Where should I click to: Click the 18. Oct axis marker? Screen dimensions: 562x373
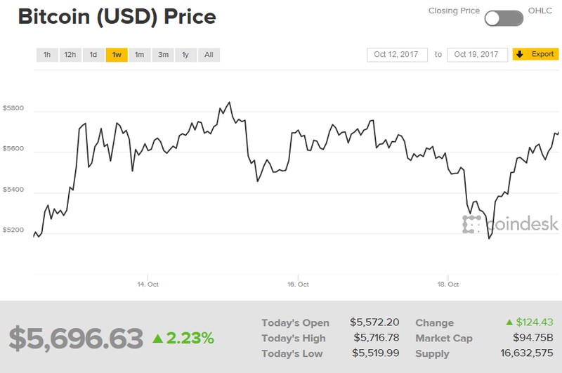tap(448, 284)
